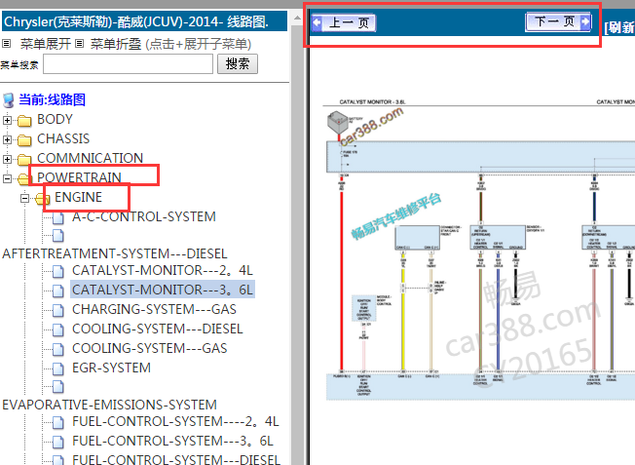Viewport: 635px width, 465px height.
Task: Click the CHARGING-SYSTEM---GAS document icon
Action: [x=57, y=311]
